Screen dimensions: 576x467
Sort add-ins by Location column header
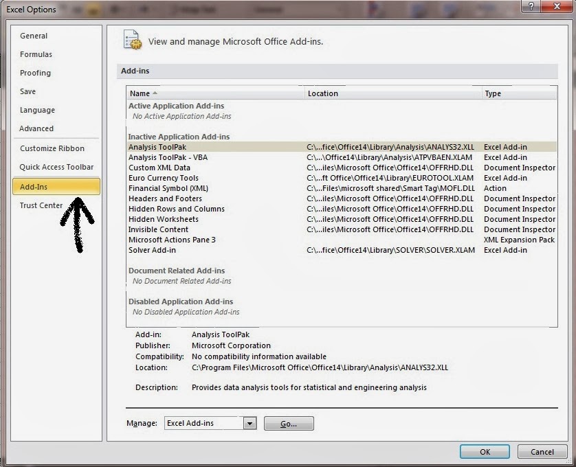coord(393,93)
